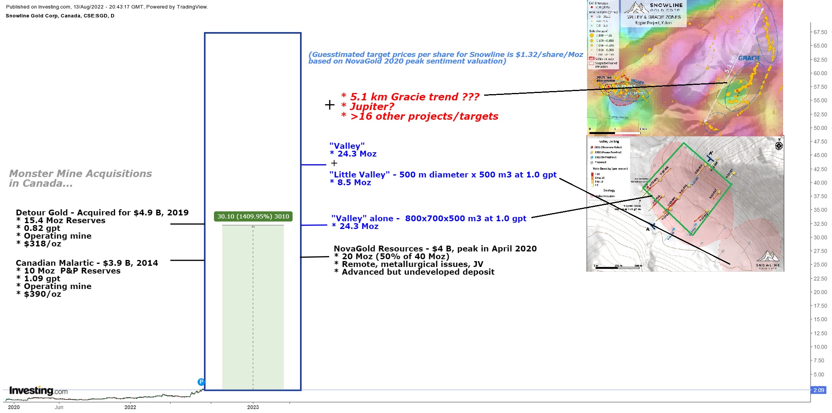Click the 32.50 price axis label
The height and width of the screenshot is (413, 832).
(820, 224)
